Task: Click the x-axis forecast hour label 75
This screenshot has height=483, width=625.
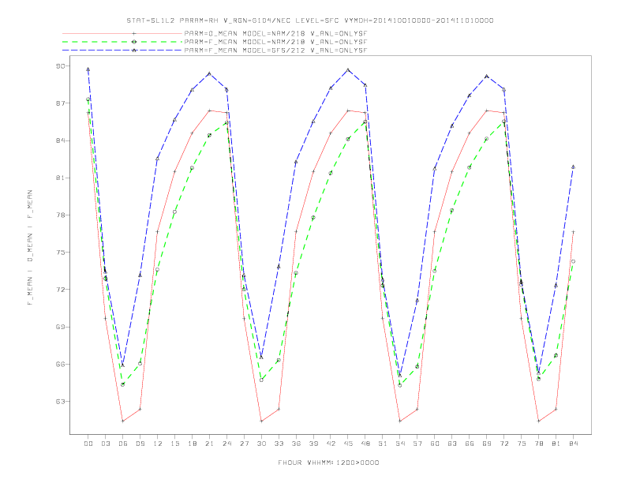Action: (522, 444)
